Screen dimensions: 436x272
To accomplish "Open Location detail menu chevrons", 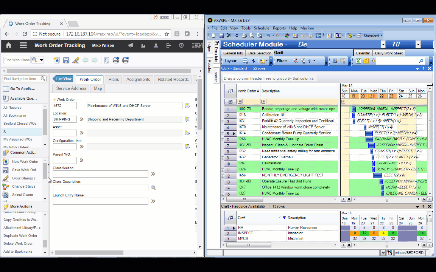I will (x=81, y=119).
